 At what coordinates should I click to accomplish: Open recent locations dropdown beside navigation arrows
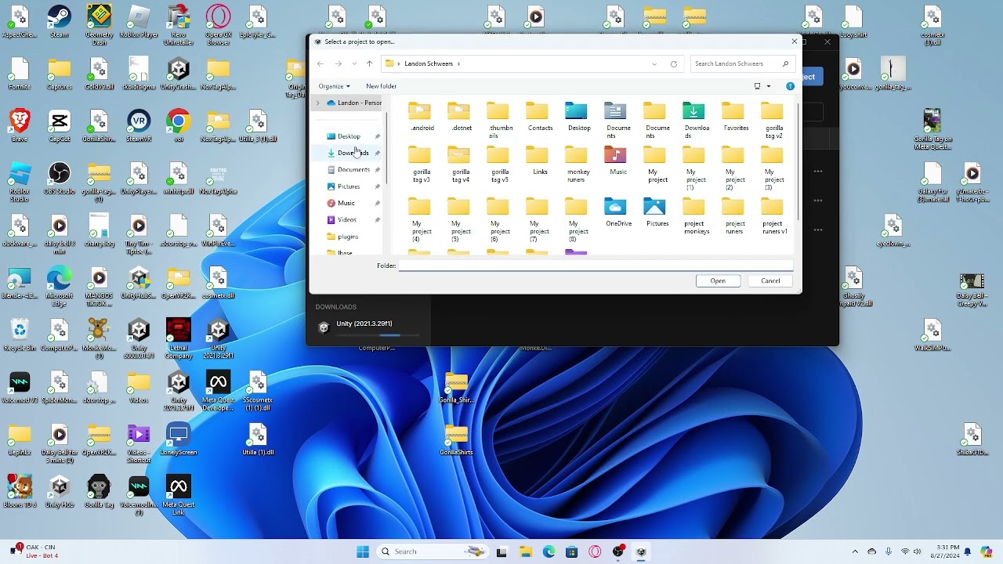coord(354,64)
